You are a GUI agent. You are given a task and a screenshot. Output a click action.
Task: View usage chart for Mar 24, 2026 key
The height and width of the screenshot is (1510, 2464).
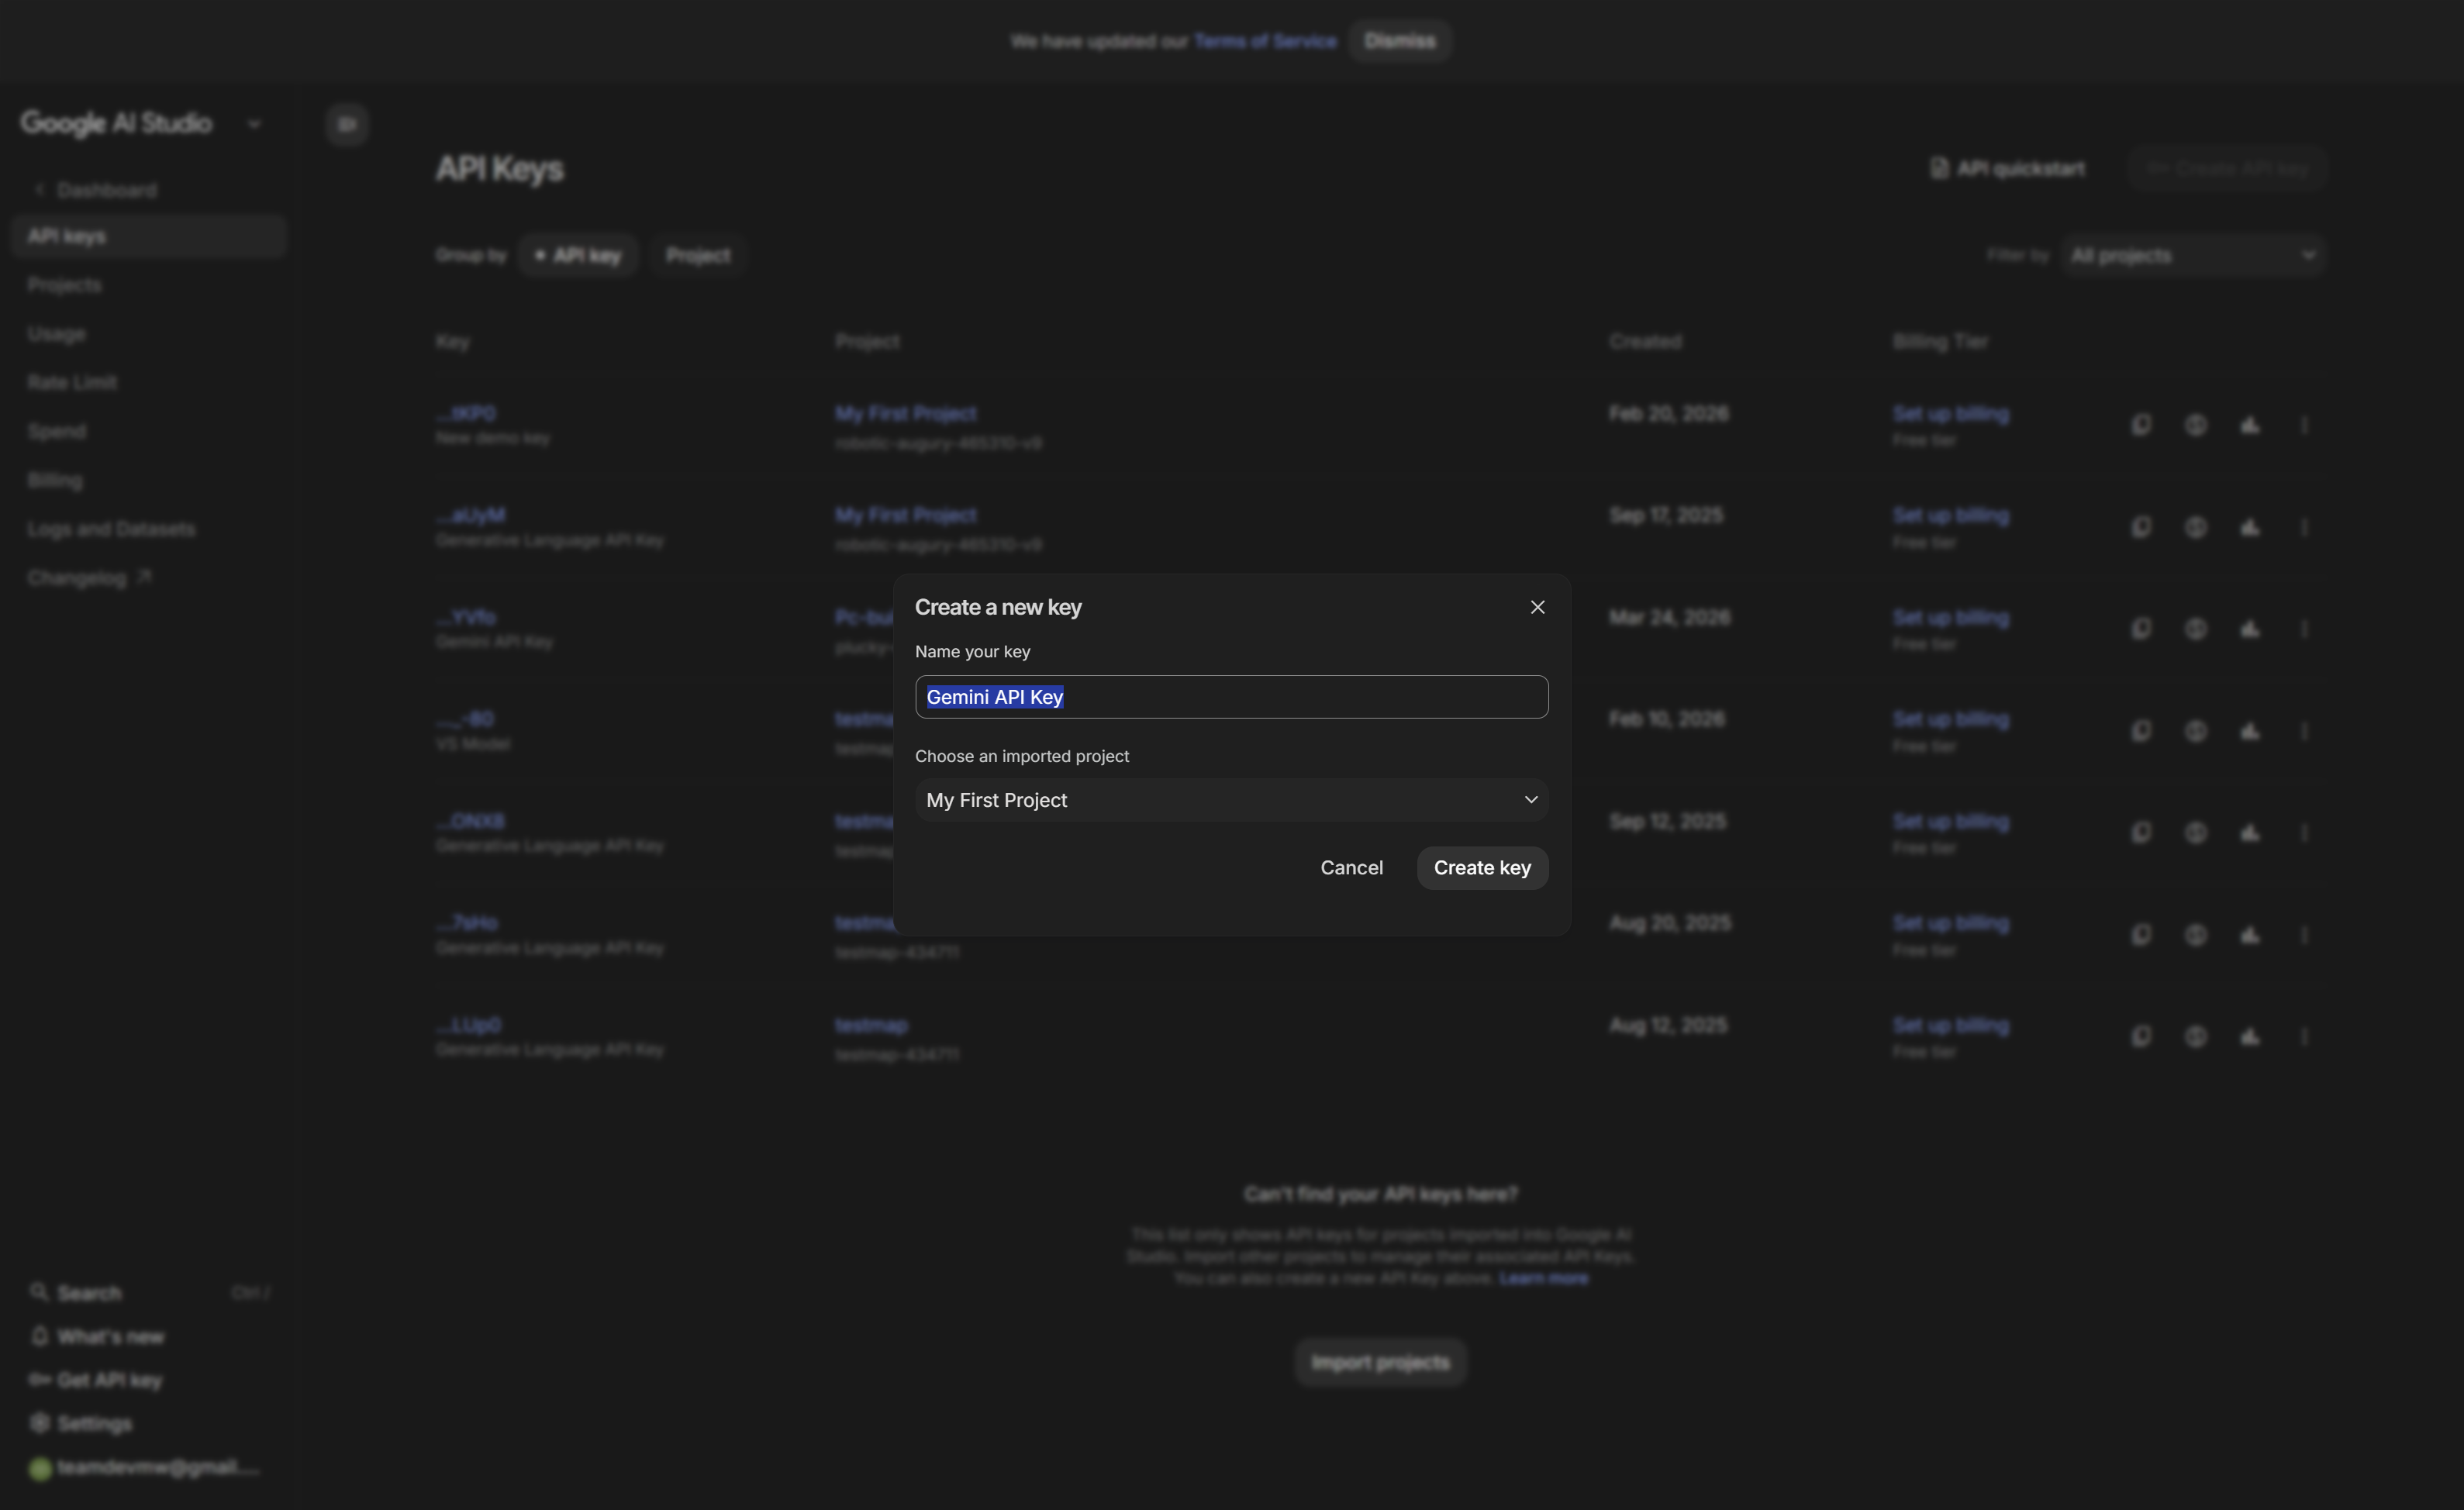(2249, 629)
